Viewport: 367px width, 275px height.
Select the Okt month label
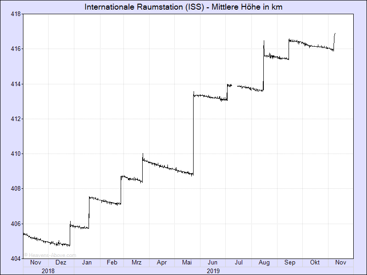[315, 263]
